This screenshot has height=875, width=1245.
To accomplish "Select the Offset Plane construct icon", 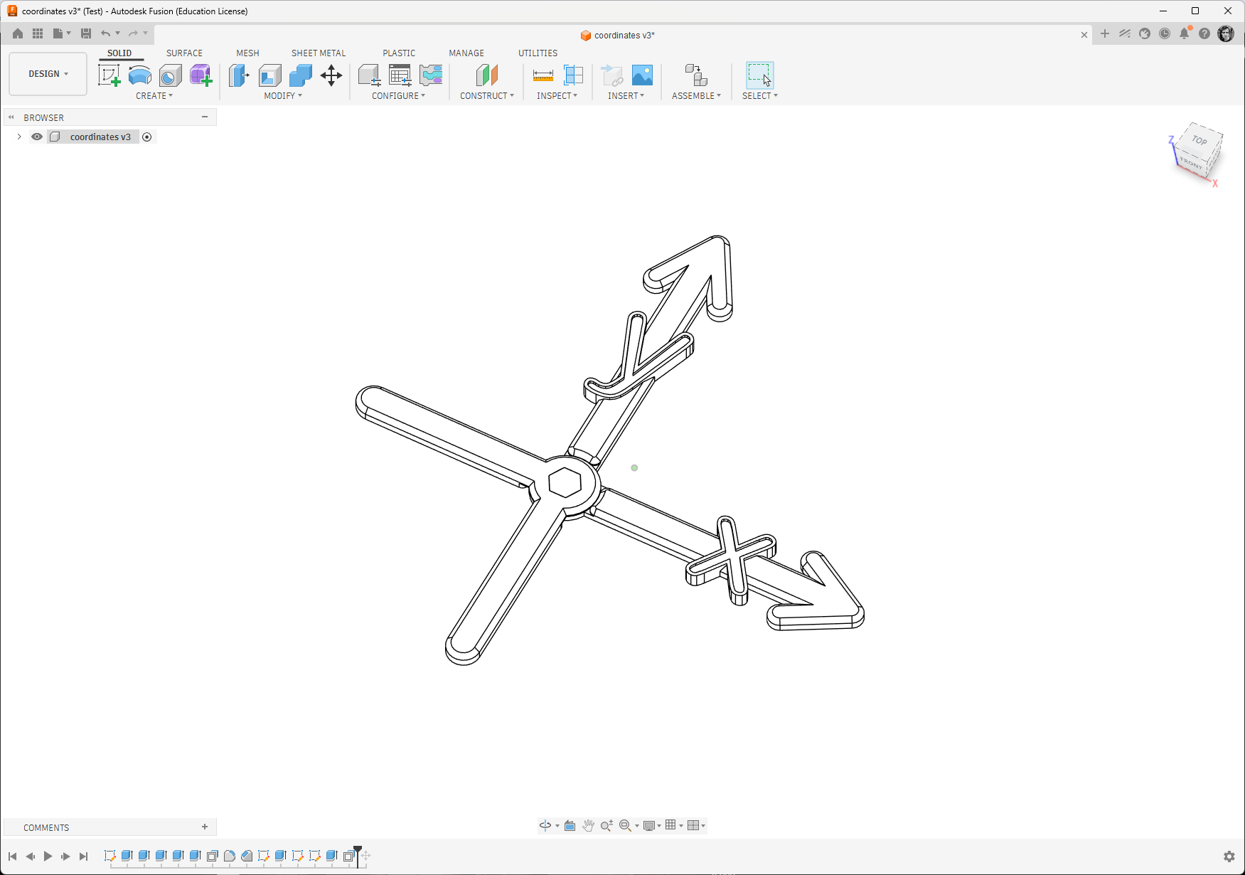I will (x=487, y=75).
